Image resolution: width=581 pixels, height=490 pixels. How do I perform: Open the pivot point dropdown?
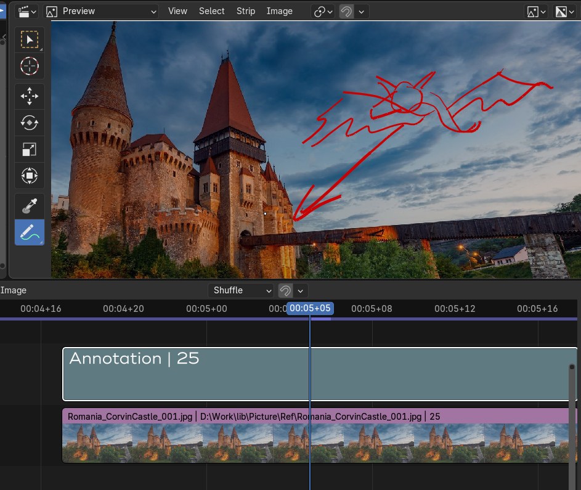(323, 12)
